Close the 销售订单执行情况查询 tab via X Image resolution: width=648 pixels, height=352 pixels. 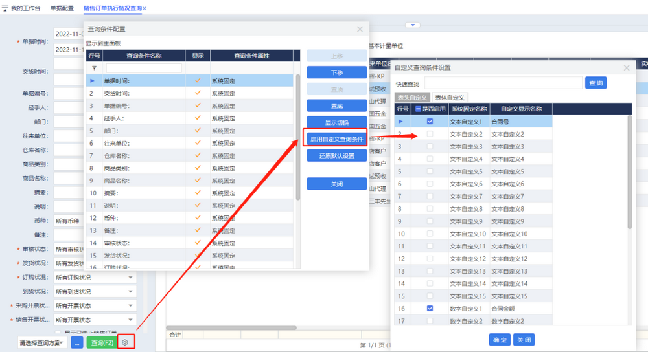click(x=145, y=8)
